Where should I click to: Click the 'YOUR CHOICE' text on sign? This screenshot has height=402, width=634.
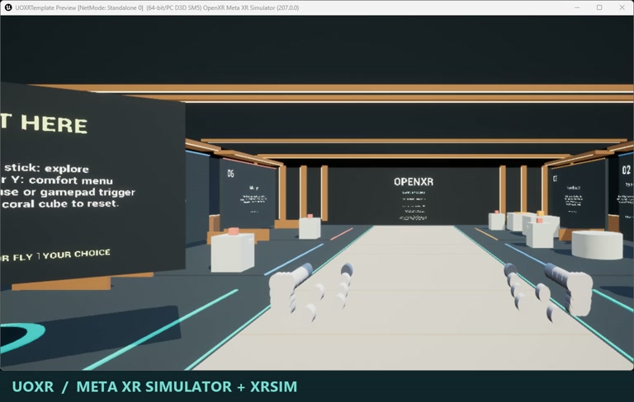click(77, 255)
